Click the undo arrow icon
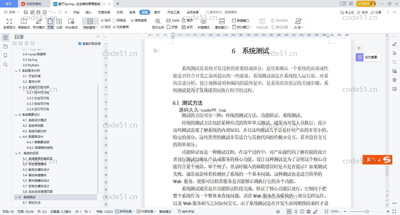 click(x=51, y=12)
